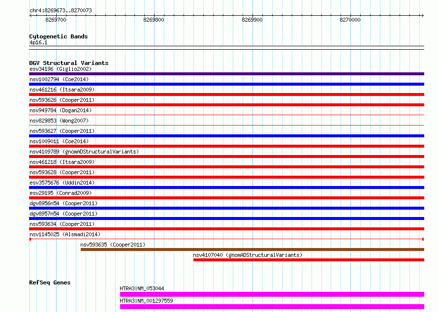The image size is (438, 312).
Task: Click dgv8957n54 (Cooper2011) label
Action: click(x=63, y=214)
